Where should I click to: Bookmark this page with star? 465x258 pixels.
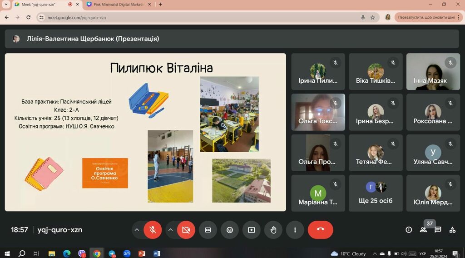pos(373,18)
